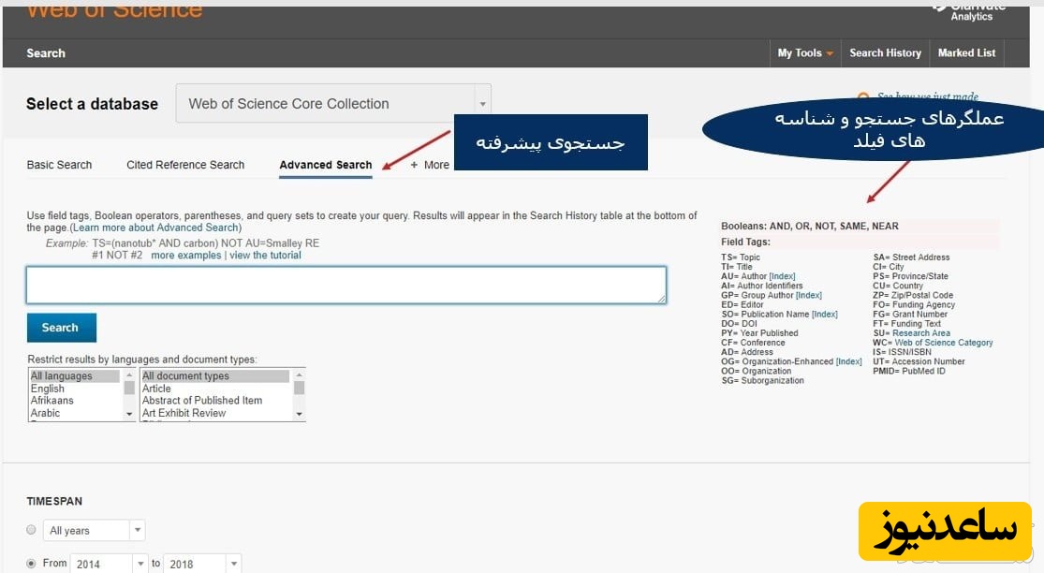Switch to the Basic Search tab

pyautogui.click(x=59, y=165)
